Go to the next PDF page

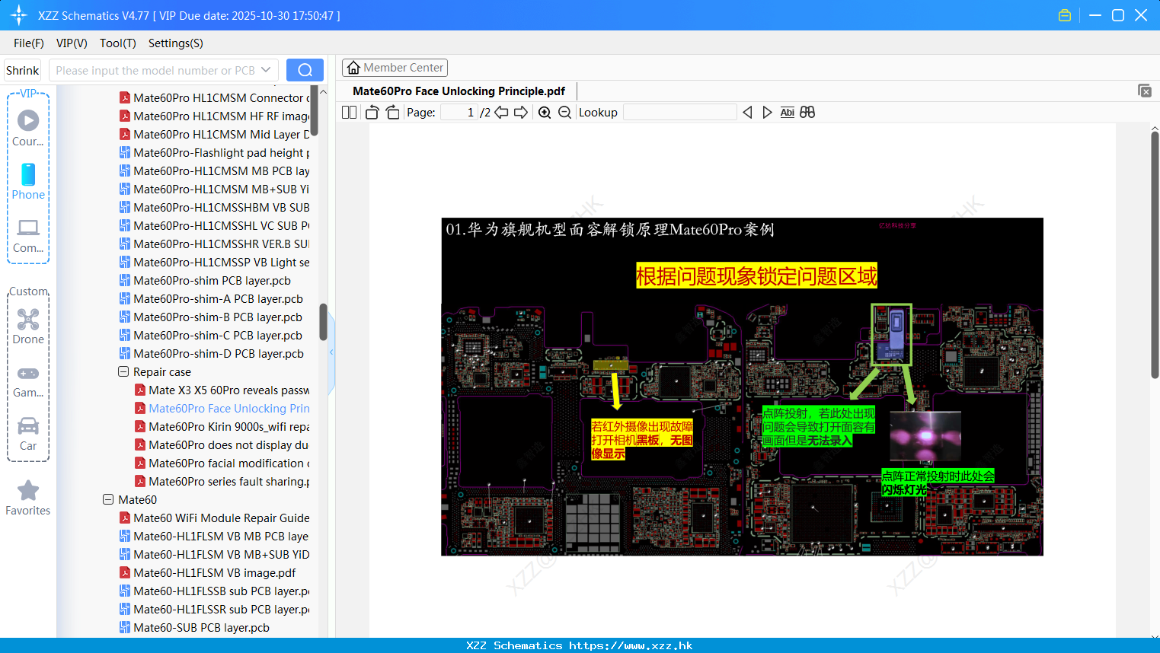point(521,113)
